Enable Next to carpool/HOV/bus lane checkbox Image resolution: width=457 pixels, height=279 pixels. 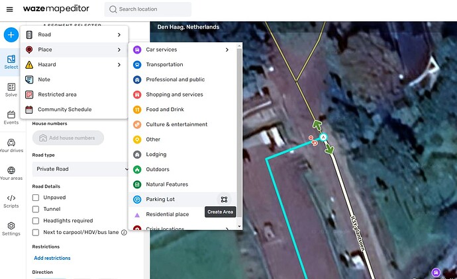(x=36, y=233)
